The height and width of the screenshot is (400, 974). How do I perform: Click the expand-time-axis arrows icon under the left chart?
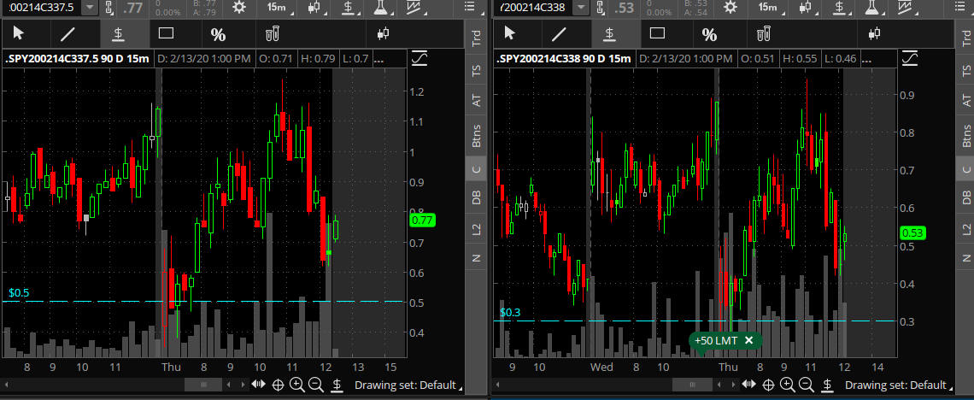(x=258, y=385)
